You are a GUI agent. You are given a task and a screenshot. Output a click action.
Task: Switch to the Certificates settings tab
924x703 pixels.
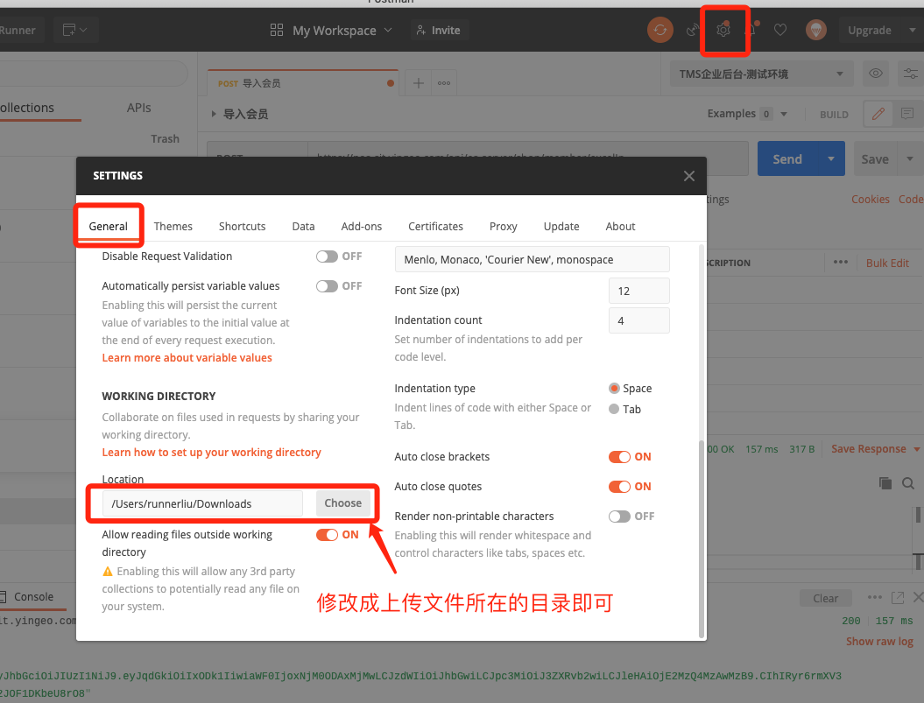[435, 226]
